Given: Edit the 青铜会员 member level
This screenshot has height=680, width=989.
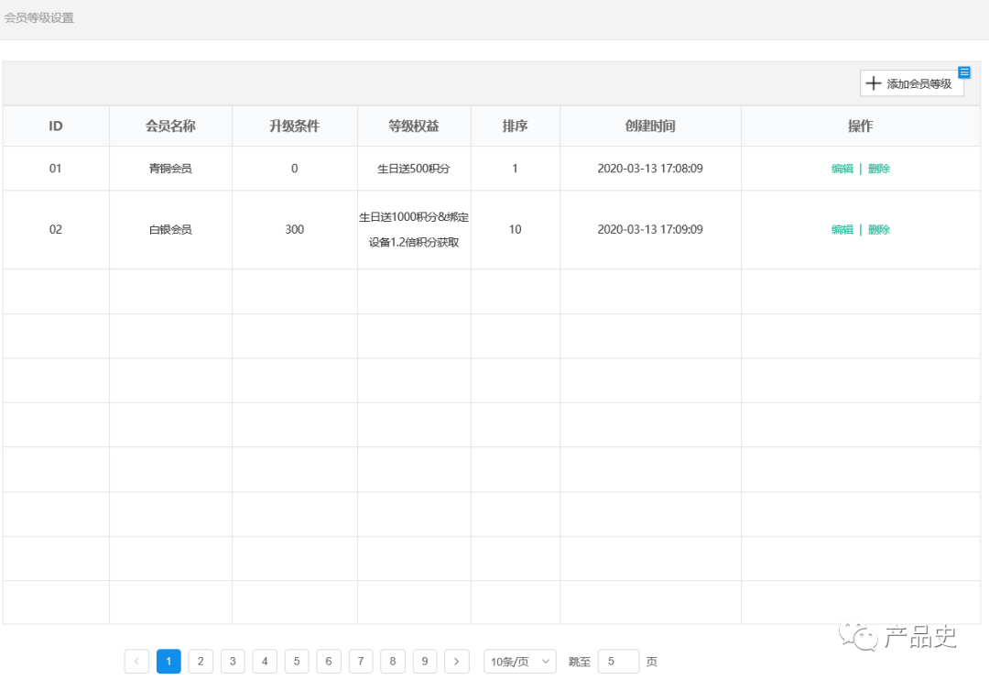Looking at the screenshot, I should click(842, 169).
